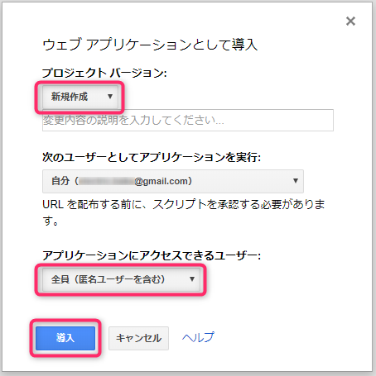Open the 自分 (@gmail.com) execute-as dropdown
This screenshot has height=376, width=376.
[173, 181]
